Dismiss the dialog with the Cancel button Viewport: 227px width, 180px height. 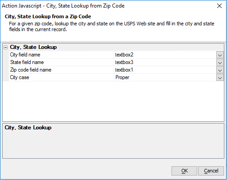pos(211,171)
